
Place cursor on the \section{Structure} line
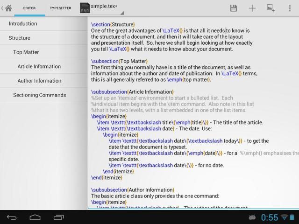[114, 24]
